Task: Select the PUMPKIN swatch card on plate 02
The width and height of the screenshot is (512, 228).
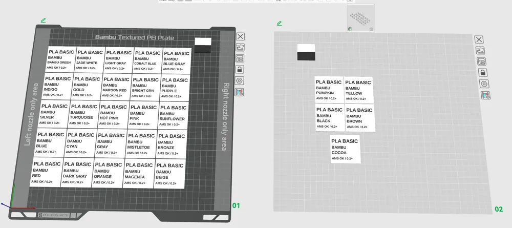Action: pyautogui.click(x=329, y=90)
